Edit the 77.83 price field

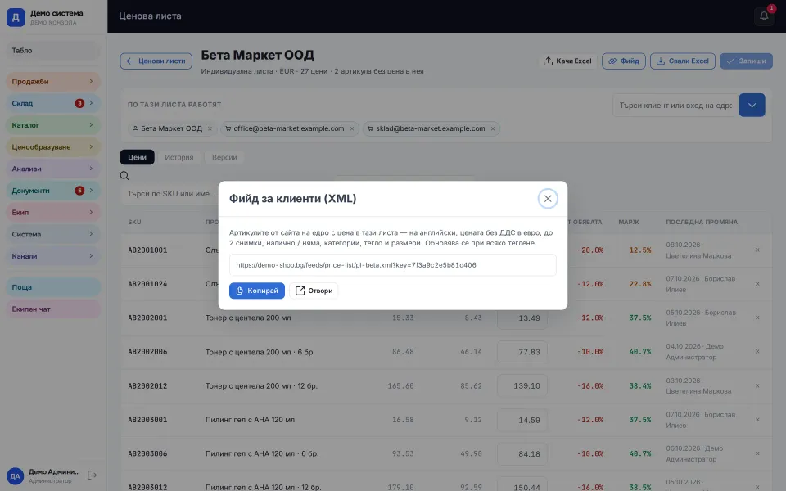click(522, 352)
